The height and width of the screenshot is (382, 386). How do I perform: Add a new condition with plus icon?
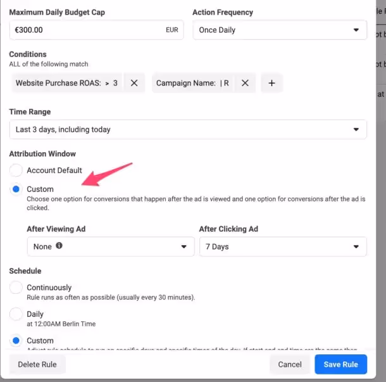coord(271,83)
